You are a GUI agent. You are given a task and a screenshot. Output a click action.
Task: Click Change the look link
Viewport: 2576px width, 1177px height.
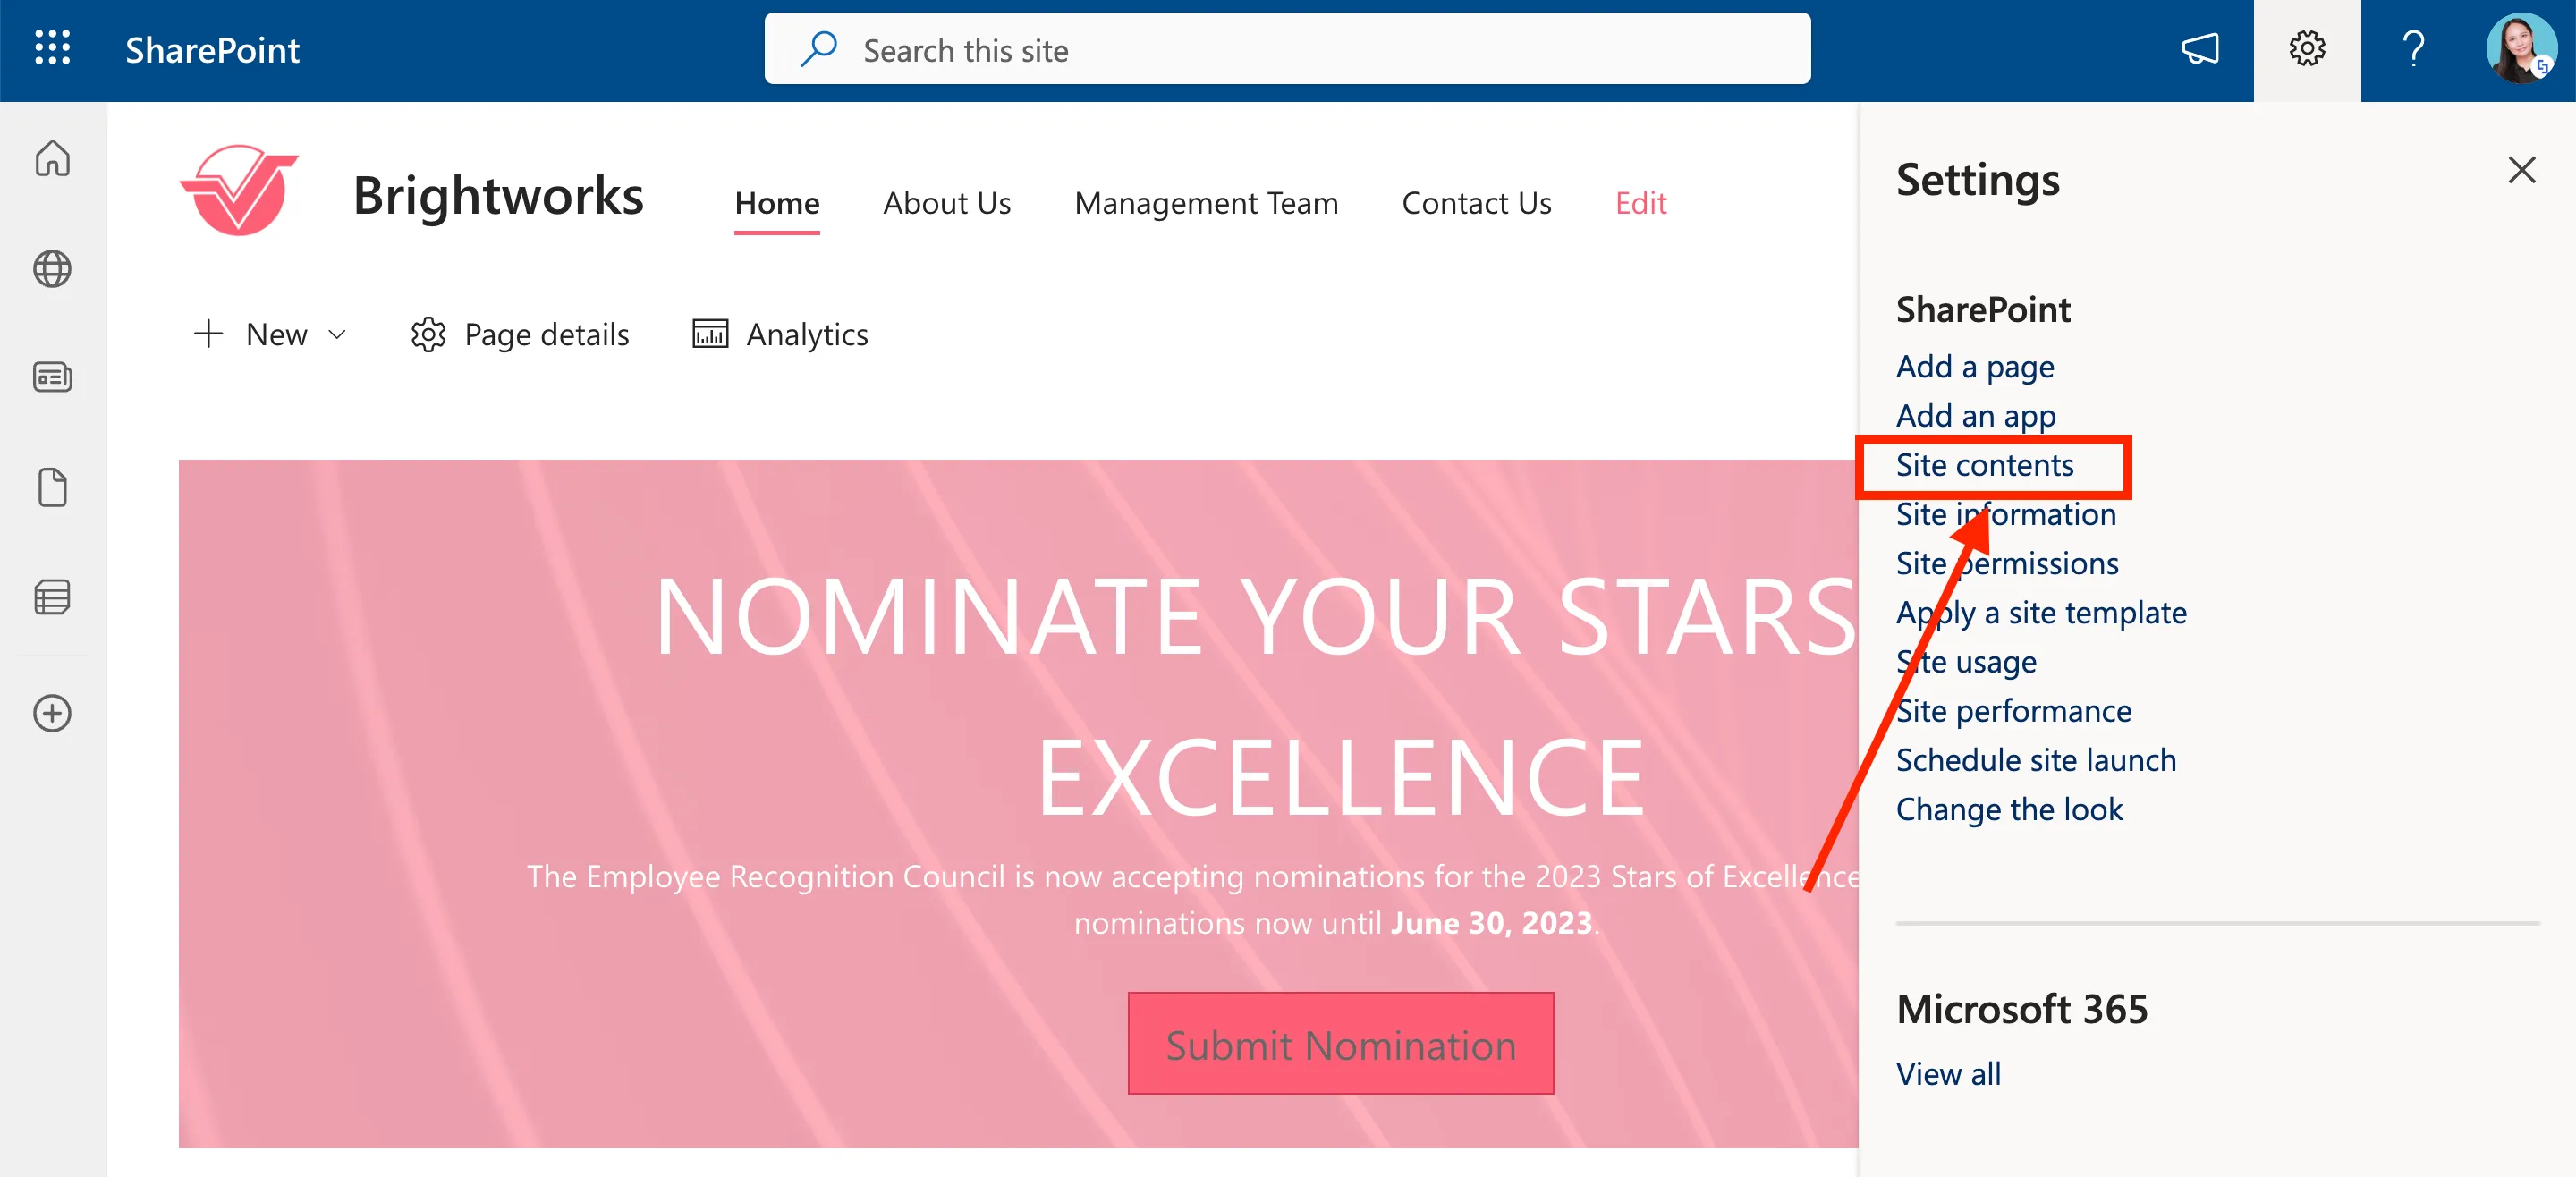pos(2009,809)
